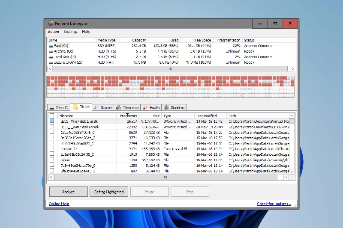Viewport: 343px width, 228px height.
Task: Click the Archive (O:) drive icon
Action: click(x=51, y=51)
